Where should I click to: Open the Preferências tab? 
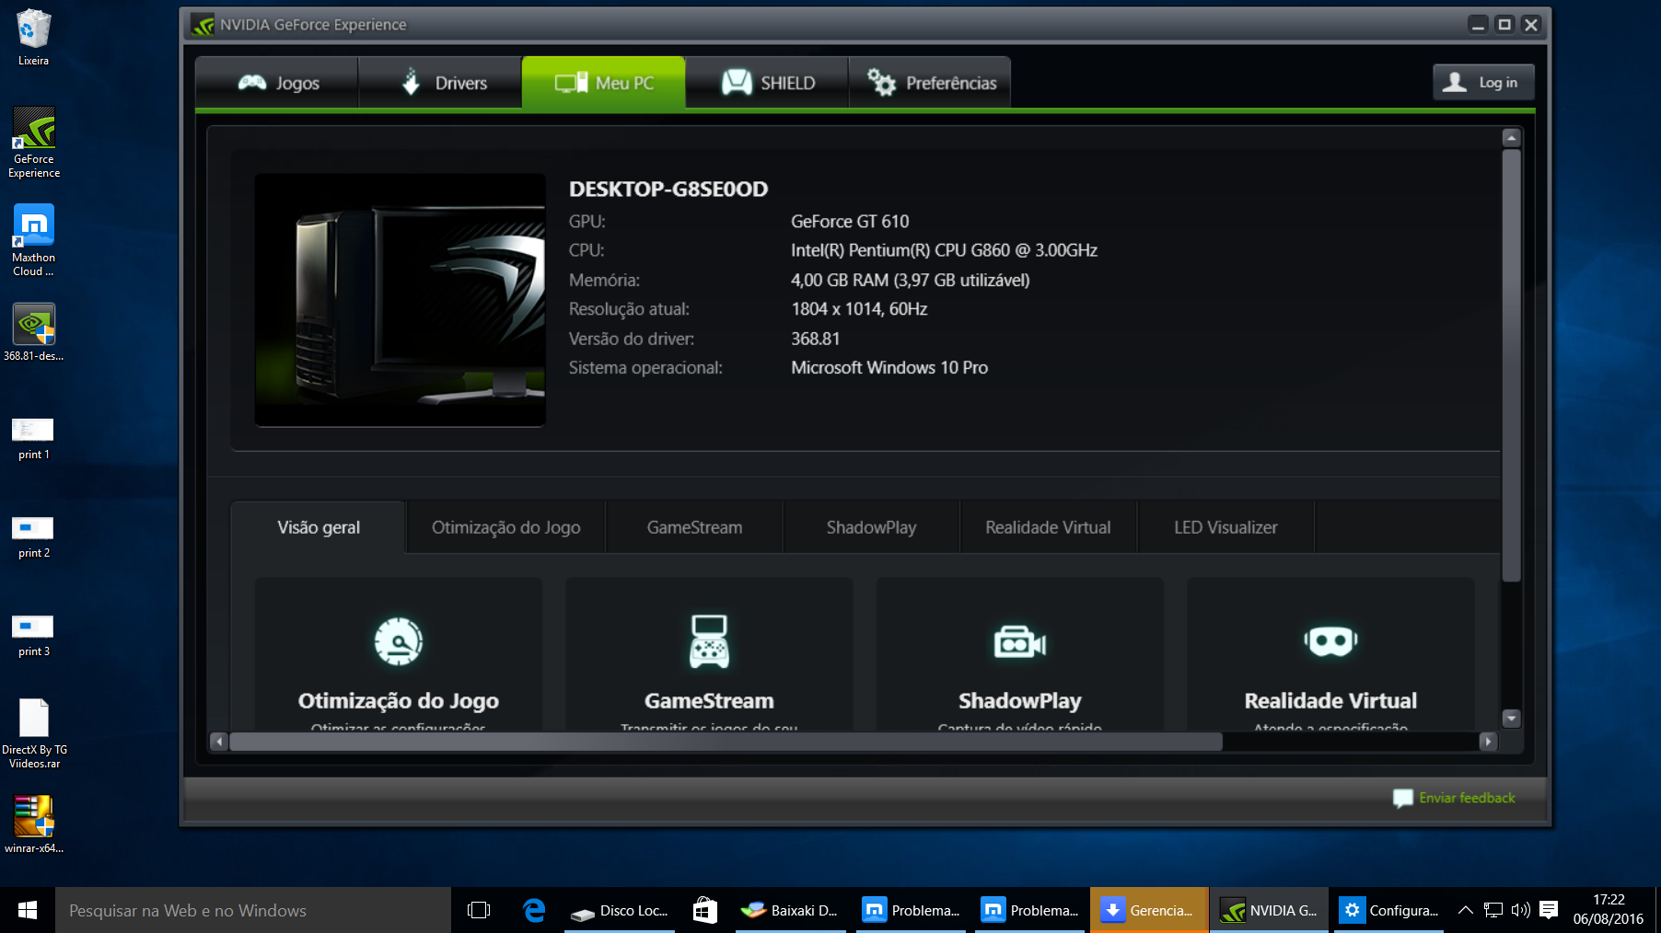click(930, 83)
